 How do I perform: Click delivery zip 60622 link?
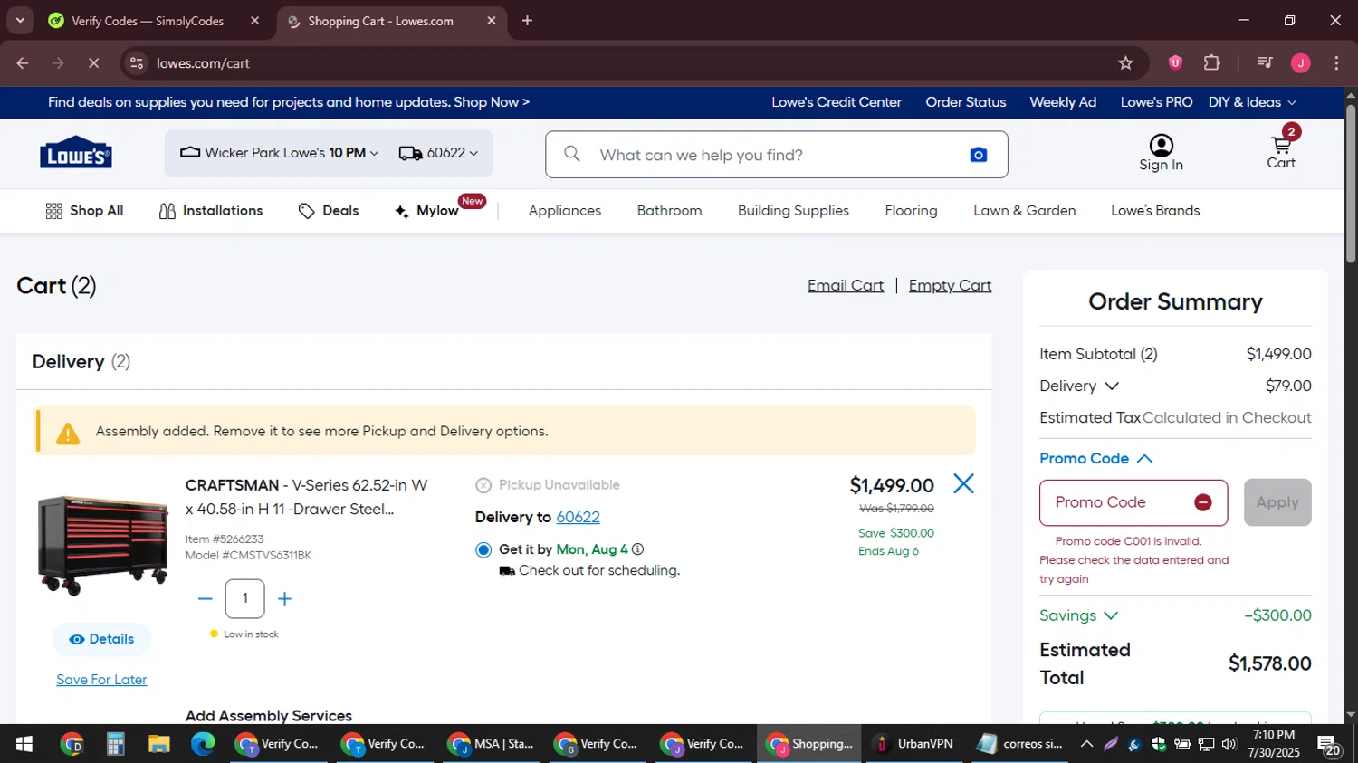[578, 518]
